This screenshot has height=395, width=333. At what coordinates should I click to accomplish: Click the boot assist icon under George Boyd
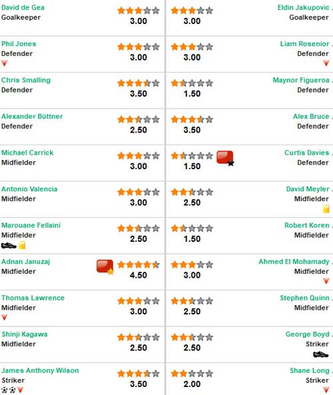[x=321, y=354]
